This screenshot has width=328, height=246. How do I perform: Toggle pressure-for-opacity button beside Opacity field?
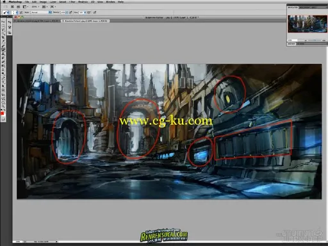click(70, 12)
